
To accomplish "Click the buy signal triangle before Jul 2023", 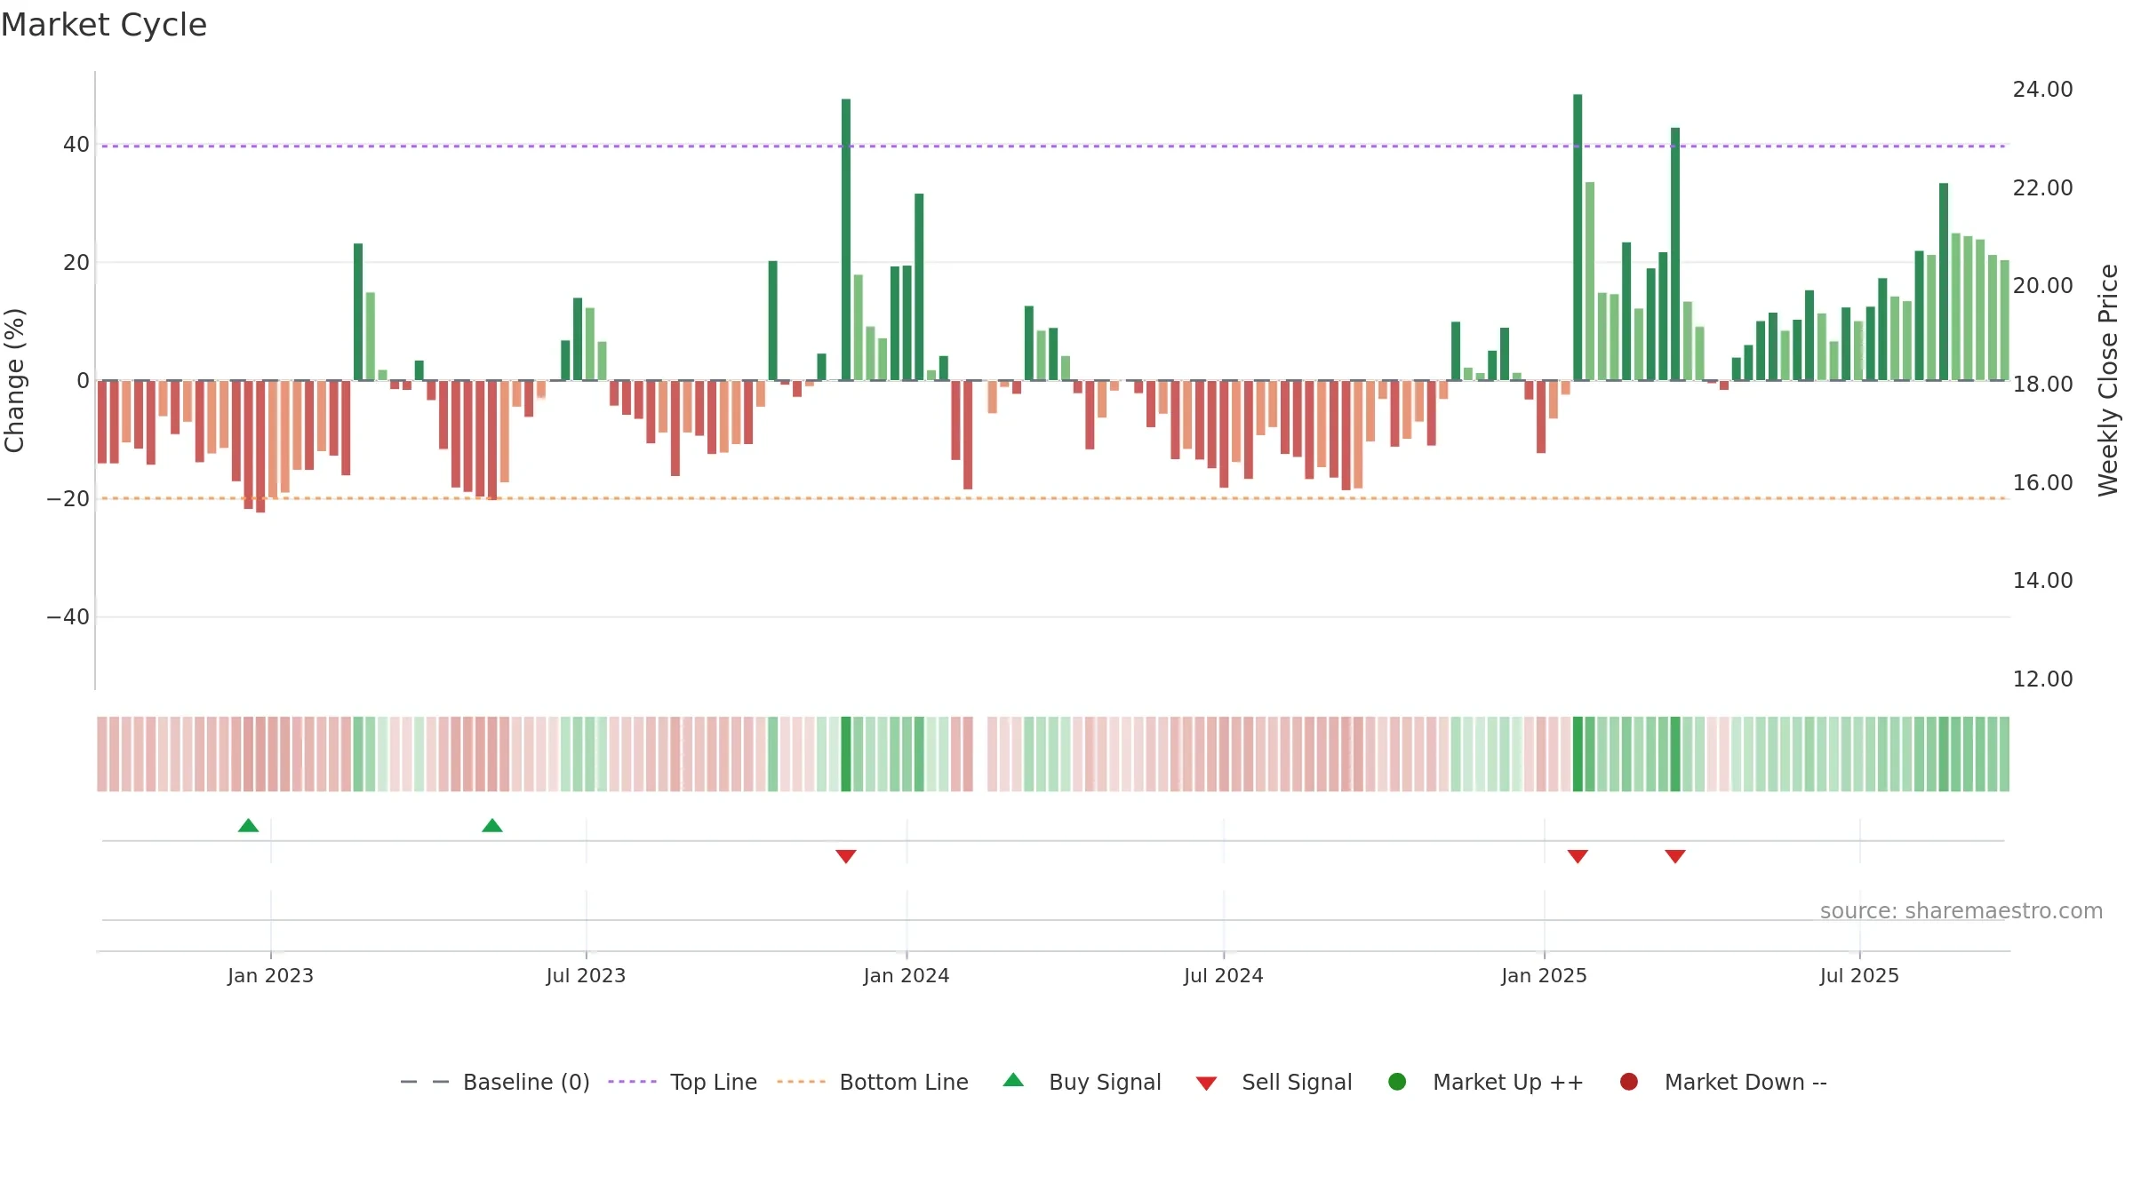I will tap(492, 826).
